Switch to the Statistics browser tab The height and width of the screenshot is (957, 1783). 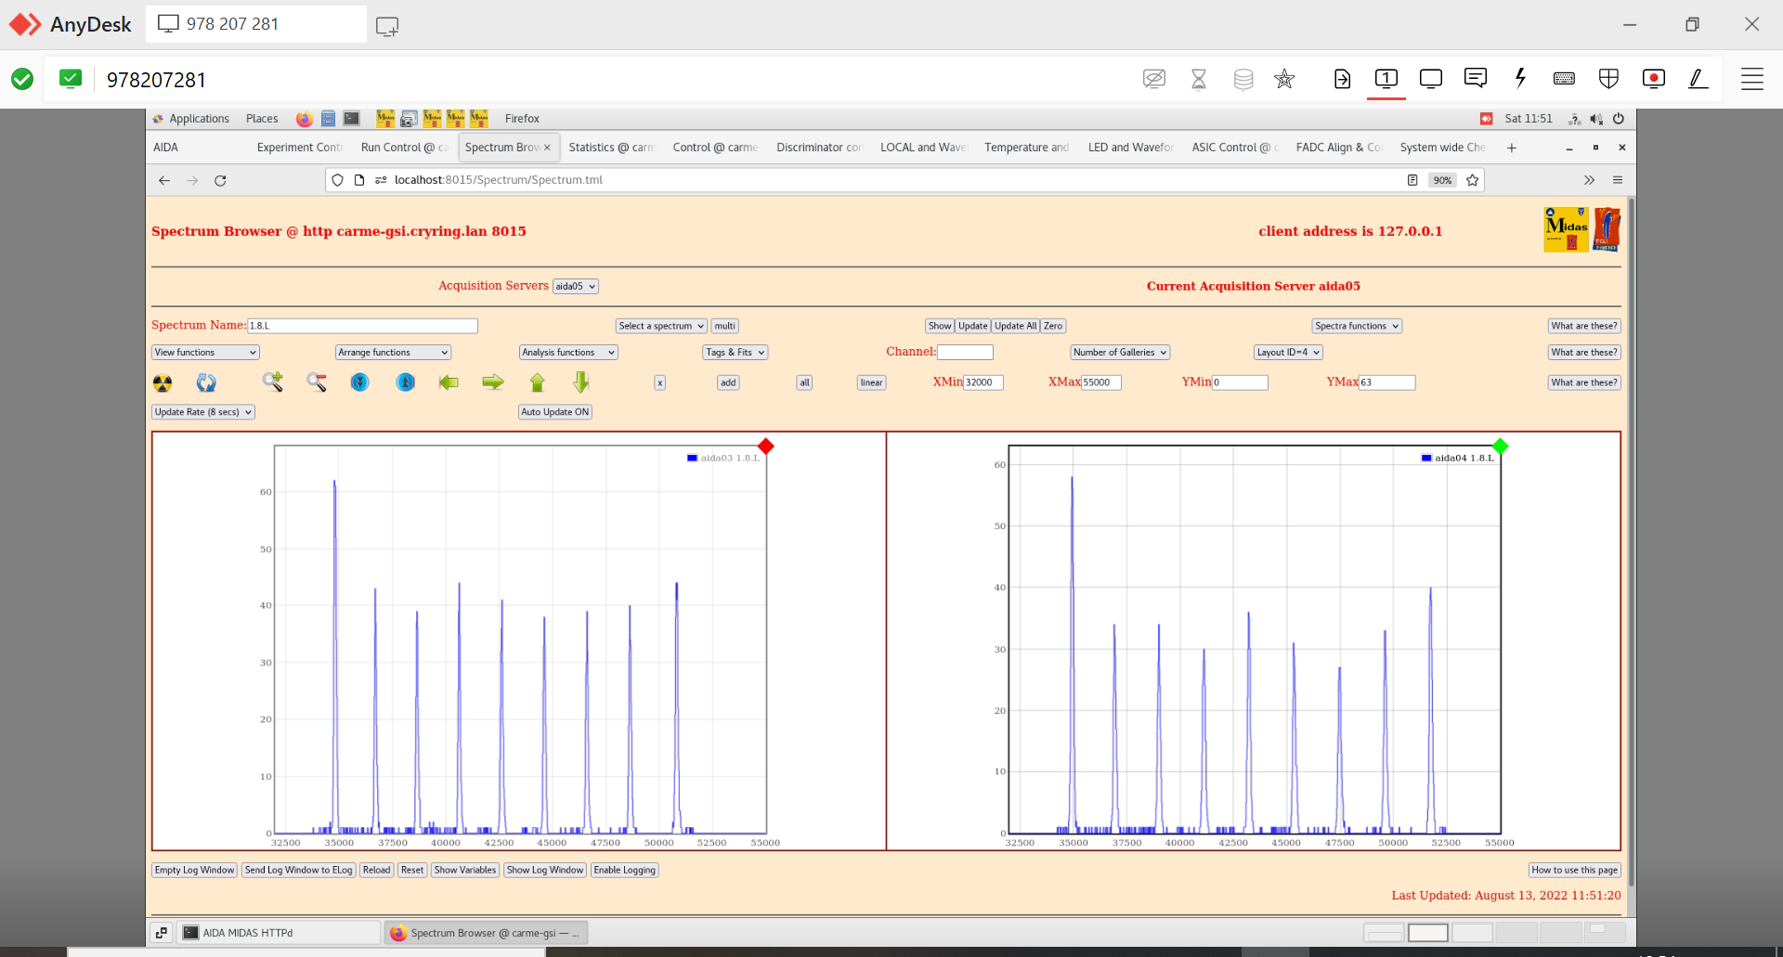pos(610,148)
